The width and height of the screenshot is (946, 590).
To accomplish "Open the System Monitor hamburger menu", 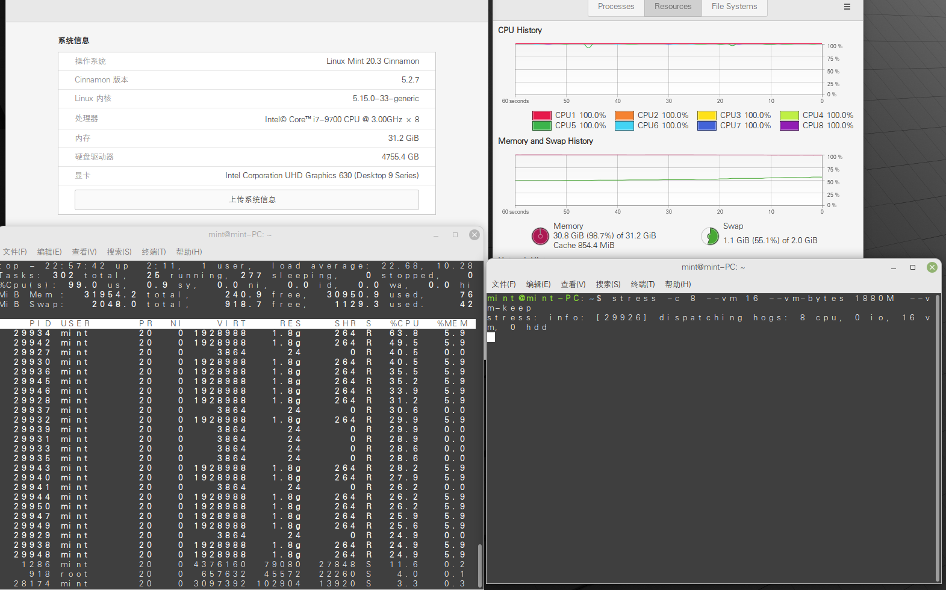I will tap(847, 7).
